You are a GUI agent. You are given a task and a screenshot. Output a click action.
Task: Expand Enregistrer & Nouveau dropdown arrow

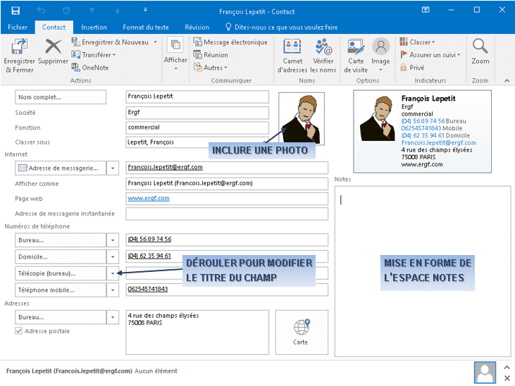[x=156, y=42]
